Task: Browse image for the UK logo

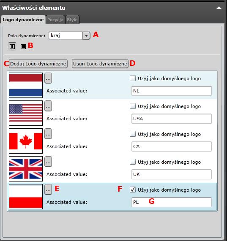Action: click(x=48, y=162)
